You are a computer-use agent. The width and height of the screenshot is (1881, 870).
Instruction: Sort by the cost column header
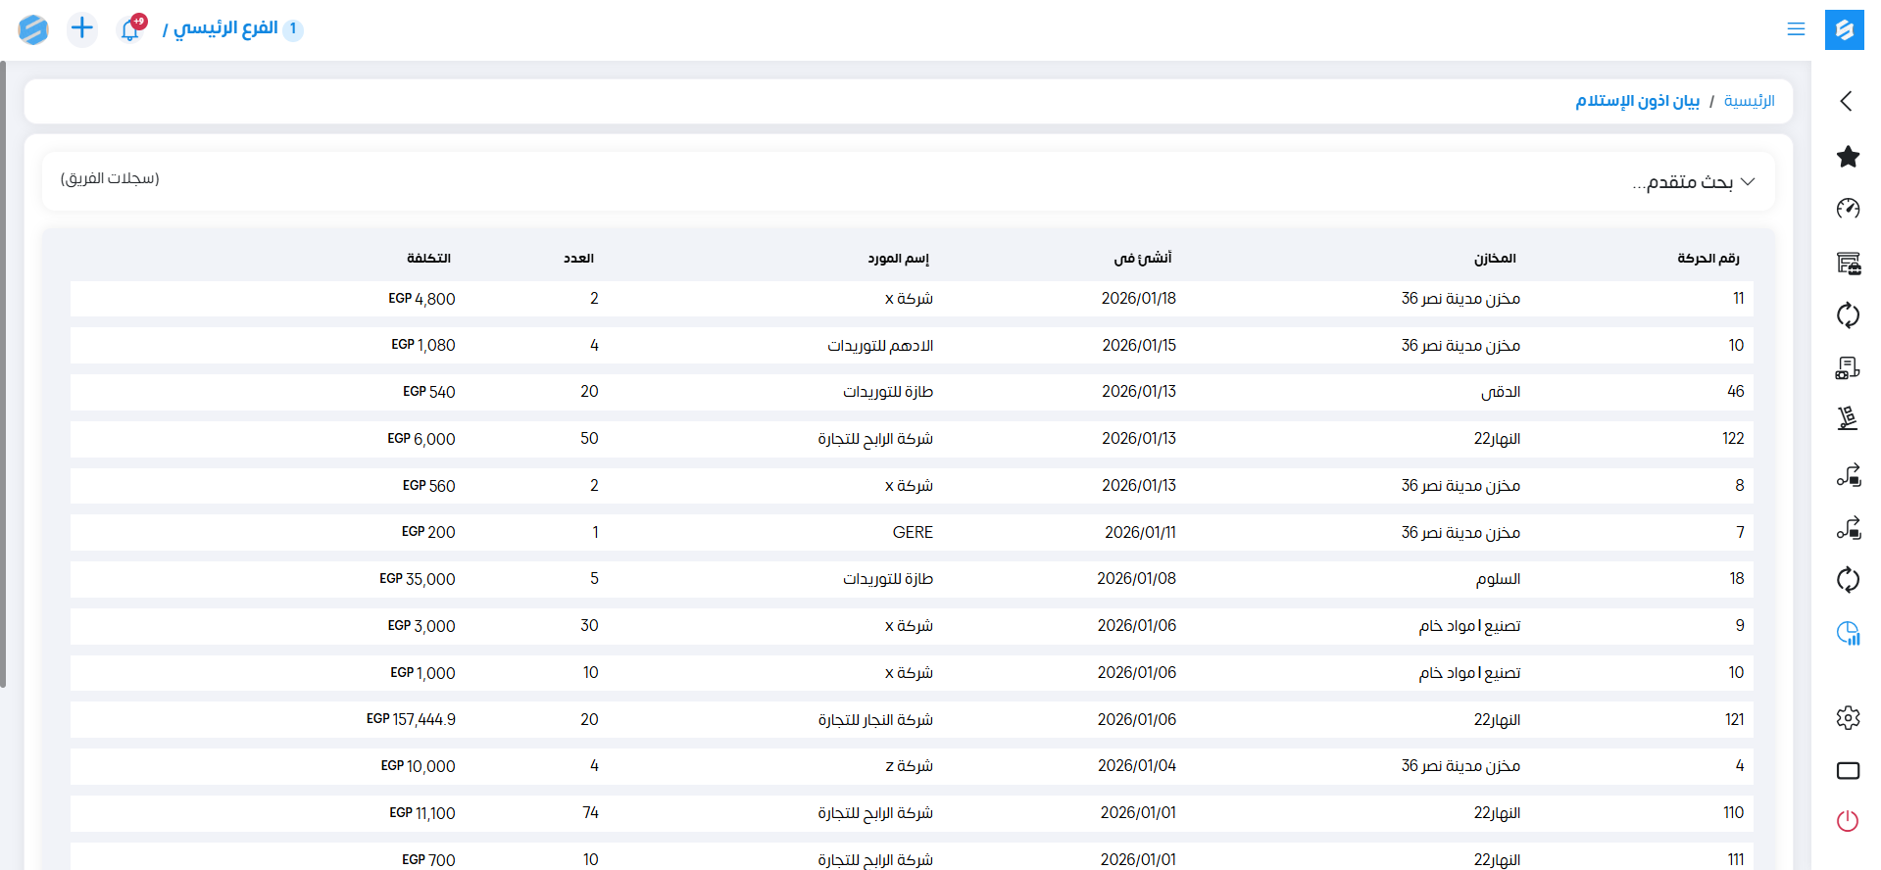[x=428, y=259]
